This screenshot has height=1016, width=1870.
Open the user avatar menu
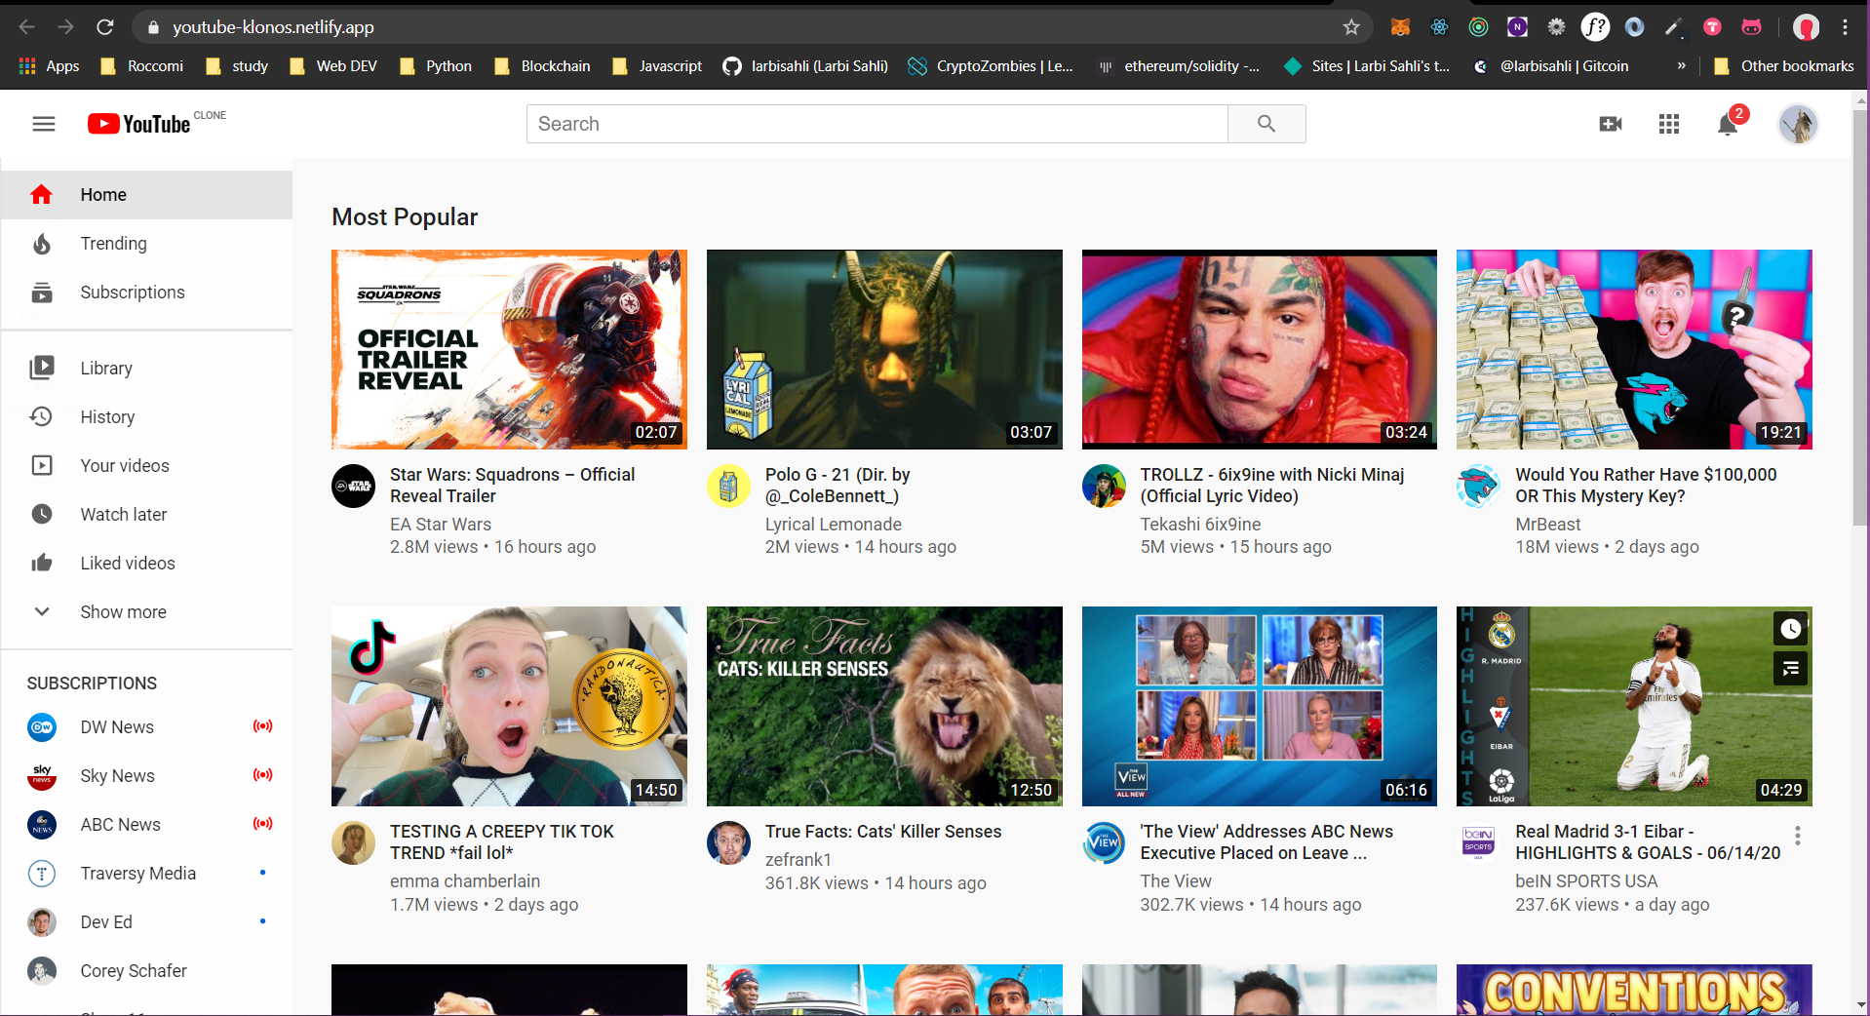click(1798, 124)
